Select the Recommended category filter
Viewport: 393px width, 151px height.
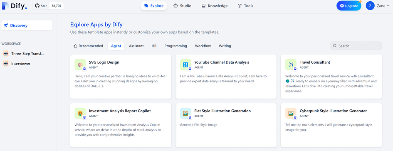click(88, 46)
